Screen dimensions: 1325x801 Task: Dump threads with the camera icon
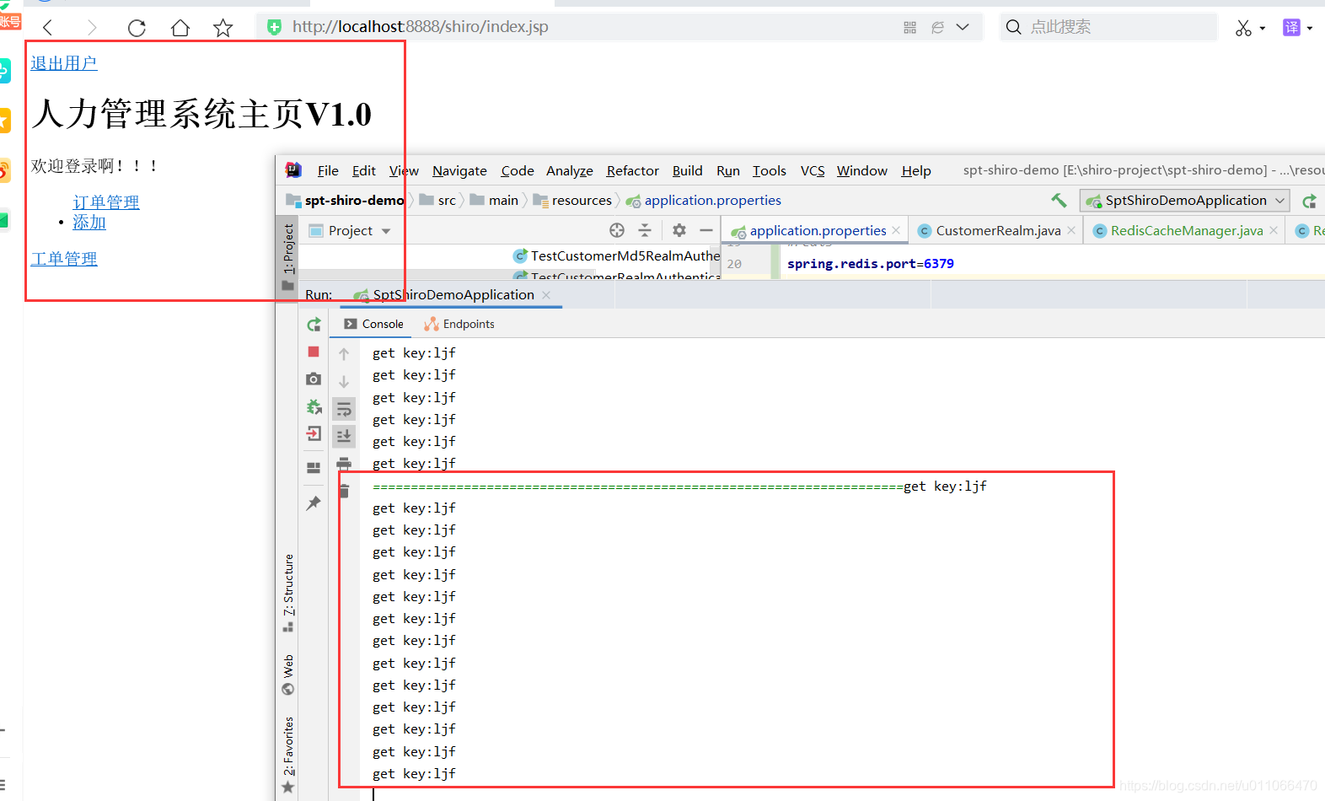pyautogui.click(x=314, y=379)
